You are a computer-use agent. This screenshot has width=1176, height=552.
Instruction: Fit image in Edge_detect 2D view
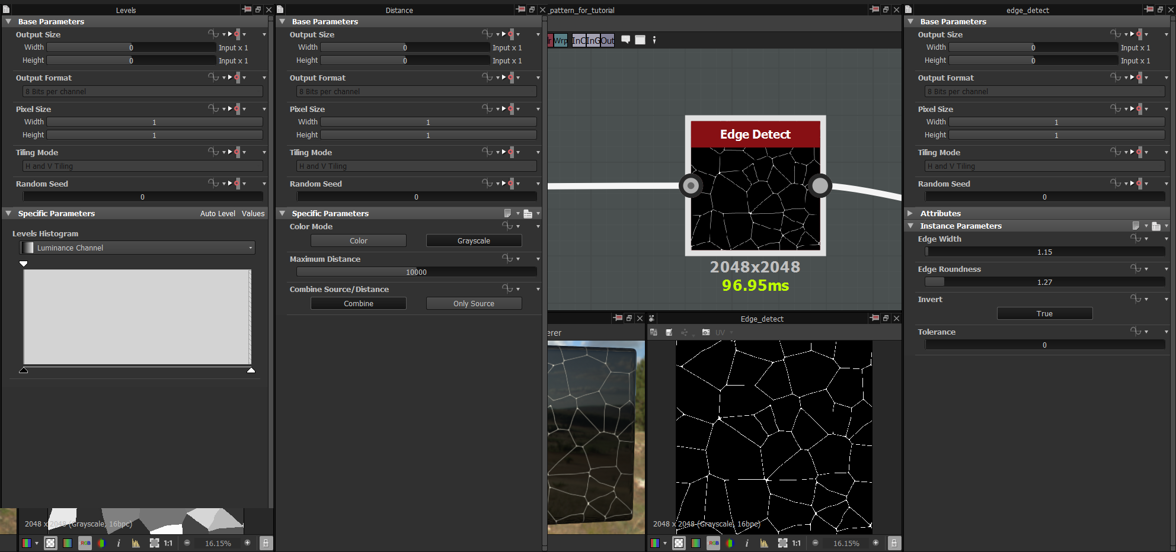click(782, 543)
